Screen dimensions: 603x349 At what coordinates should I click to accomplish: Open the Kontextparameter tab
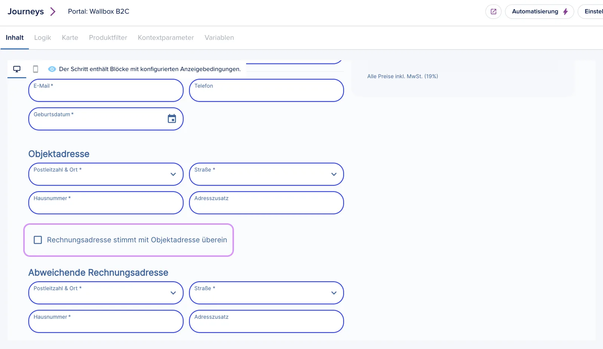166,38
